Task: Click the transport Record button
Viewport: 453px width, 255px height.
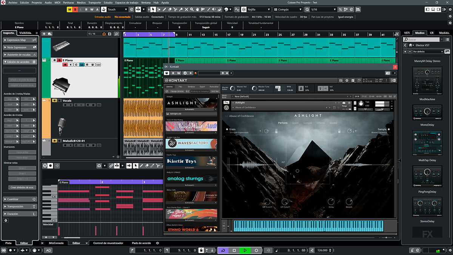Action: tap(256, 250)
